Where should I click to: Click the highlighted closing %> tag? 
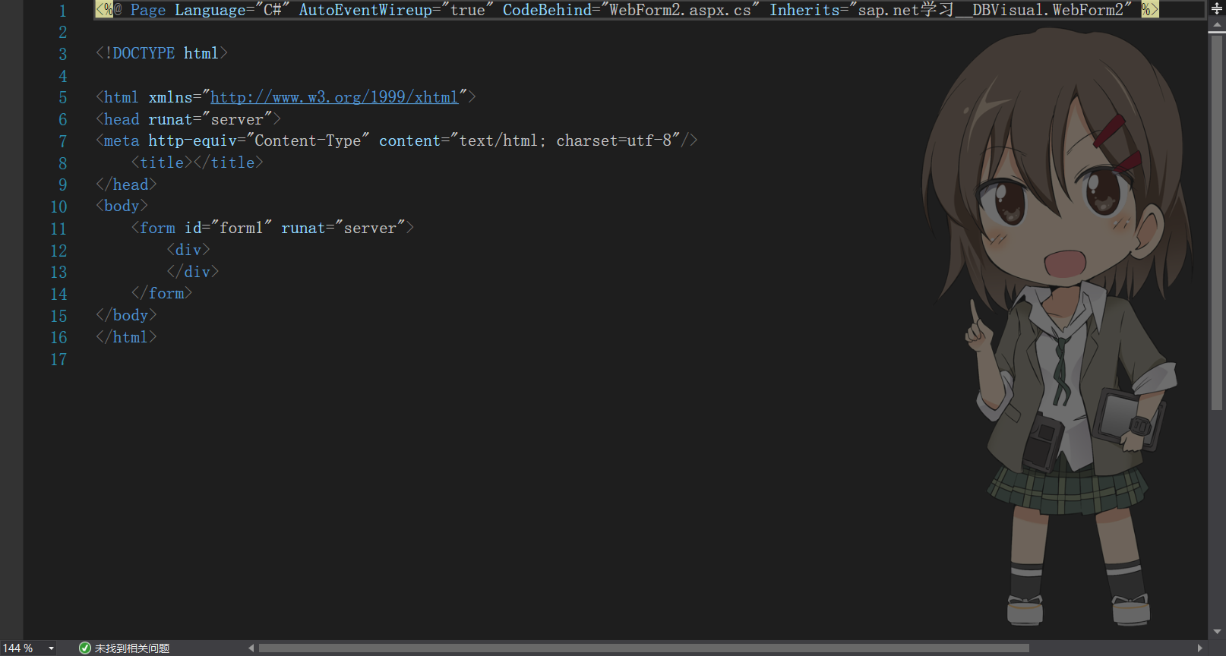pos(1150,10)
